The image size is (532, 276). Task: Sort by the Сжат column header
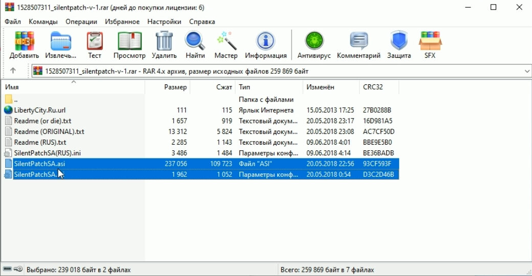pyautogui.click(x=212, y=87)
